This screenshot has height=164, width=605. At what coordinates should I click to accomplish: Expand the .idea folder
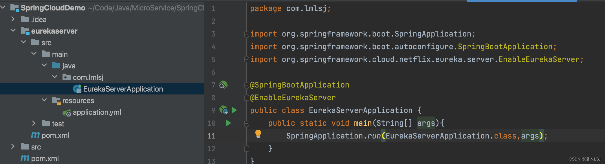click(x=13, y=19)
